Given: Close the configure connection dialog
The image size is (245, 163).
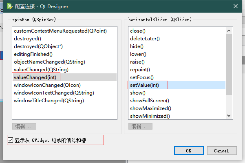Looking at the screenshot, I should pyautogui.click(x=235, y=6).
